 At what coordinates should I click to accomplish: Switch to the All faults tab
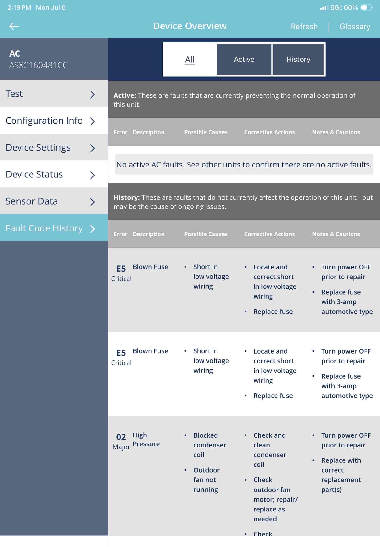[x=190, y=59]
